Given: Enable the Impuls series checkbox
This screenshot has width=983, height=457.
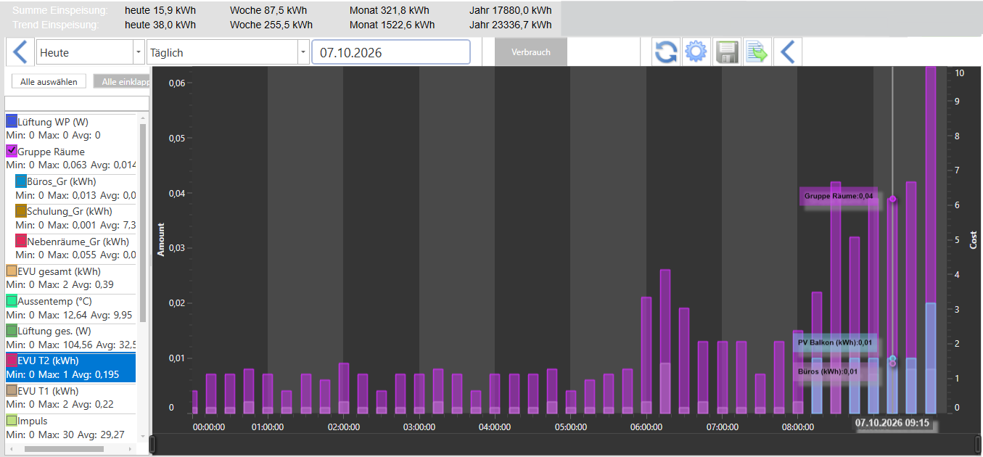Looking at the screenshot, I should 12,420.
